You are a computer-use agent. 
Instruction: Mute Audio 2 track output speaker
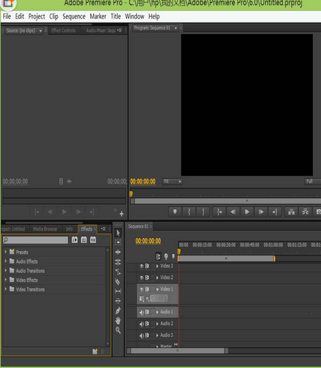pos(142,324)
